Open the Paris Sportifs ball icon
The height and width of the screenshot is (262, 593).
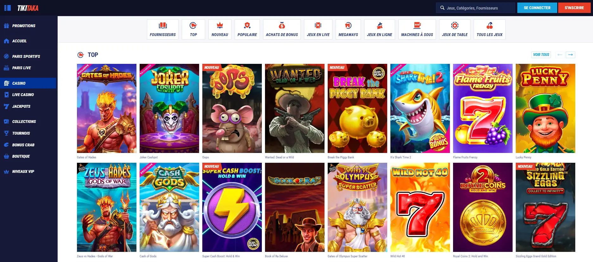(6, 56)
